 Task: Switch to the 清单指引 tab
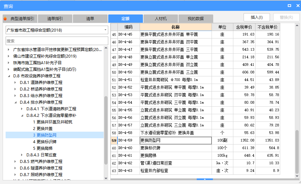(x=55, y=18)
